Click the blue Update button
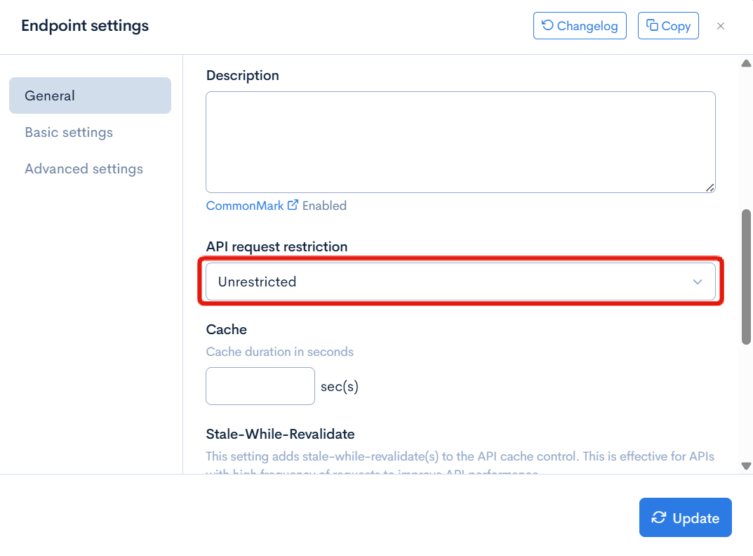Screen dimensions: 753x556 pyautogui.click(x=686, y=518)
